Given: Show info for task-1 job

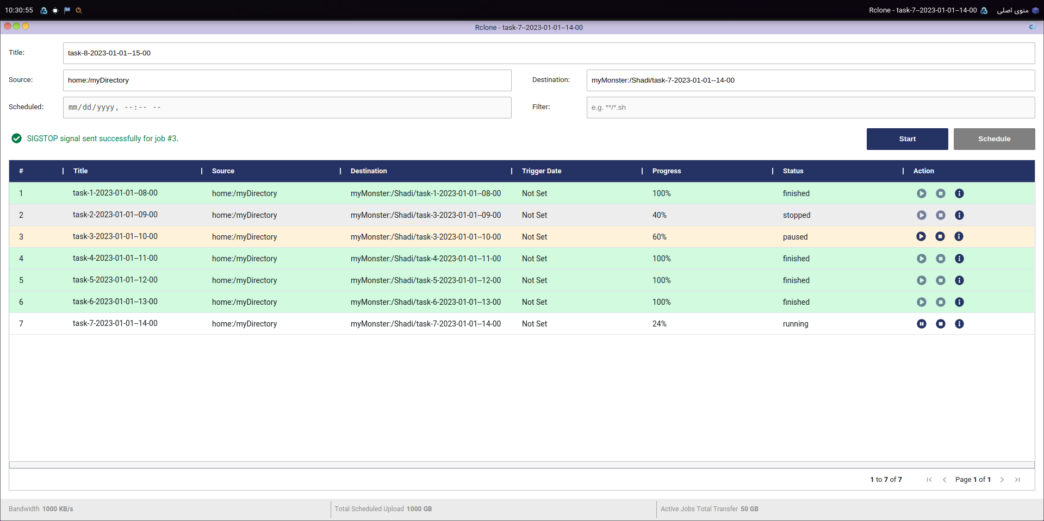Looking at the screenshot, I should tap(959, 193).
